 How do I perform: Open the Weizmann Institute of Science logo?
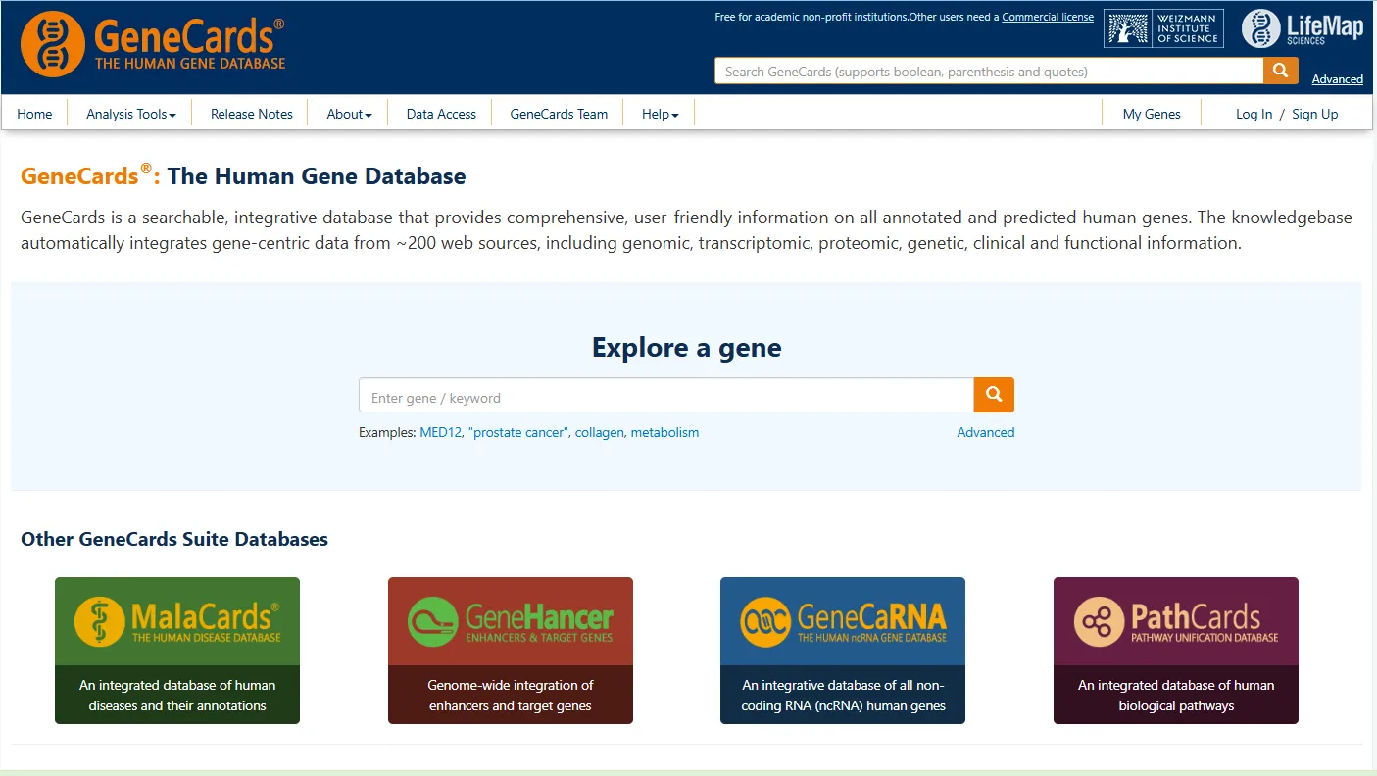coord(1162,28)
